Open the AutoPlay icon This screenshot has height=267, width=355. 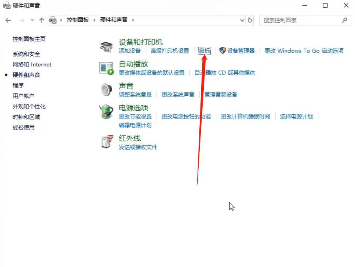point(106,69)
